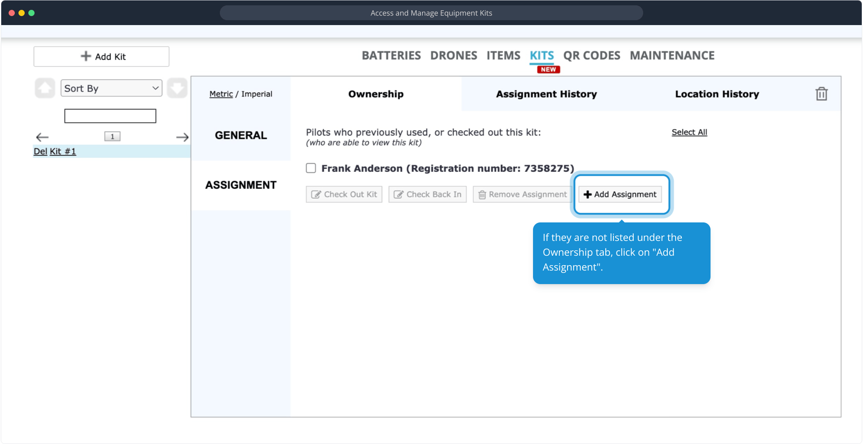Viewport: 863px width, 444px height.
Task: Click the Remove Assignment trash icon
Action: tap(482, 194)
